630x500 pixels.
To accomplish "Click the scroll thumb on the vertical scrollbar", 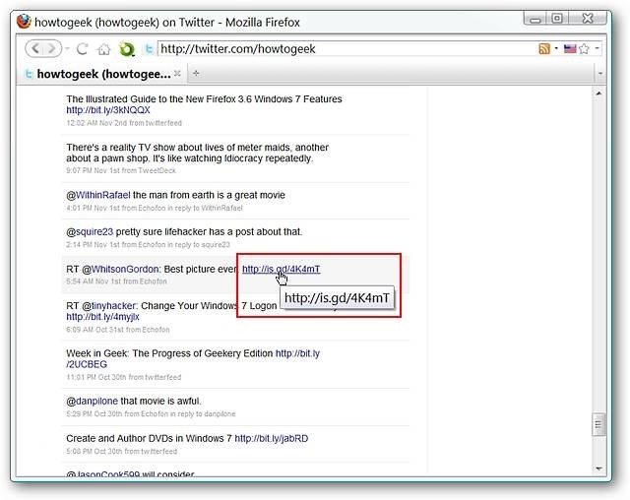I will [598, 424].
